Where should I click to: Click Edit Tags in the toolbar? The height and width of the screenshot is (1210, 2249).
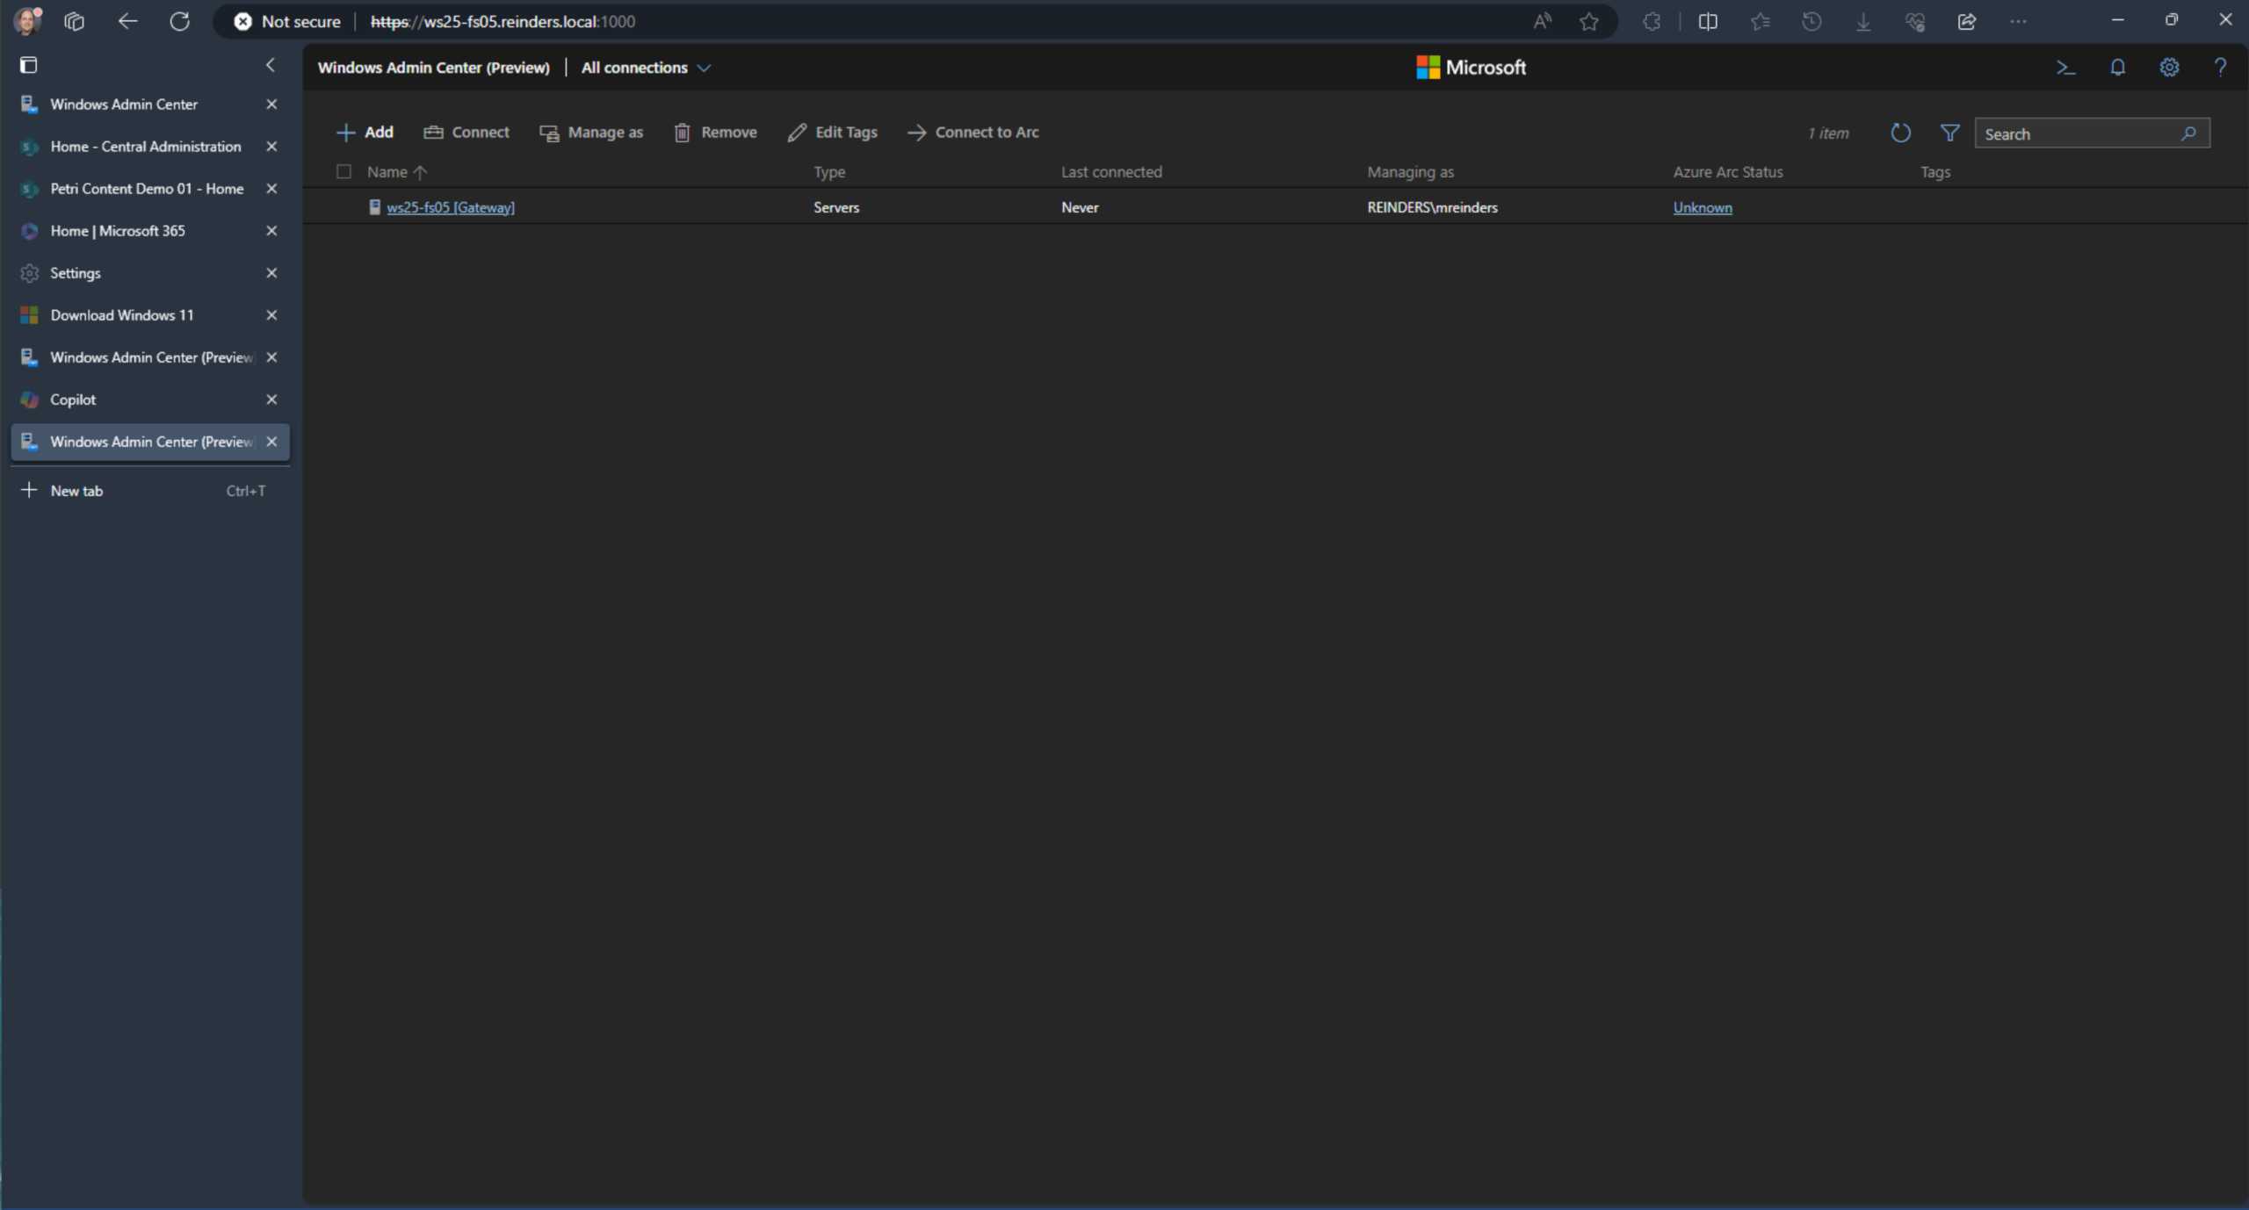832,133
